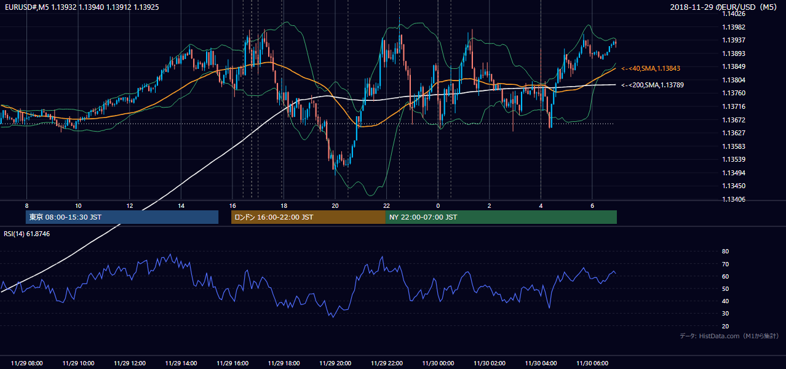The image size is (786, 369).
Task: Click price axis label 1.13716
Action: point(733,106)
